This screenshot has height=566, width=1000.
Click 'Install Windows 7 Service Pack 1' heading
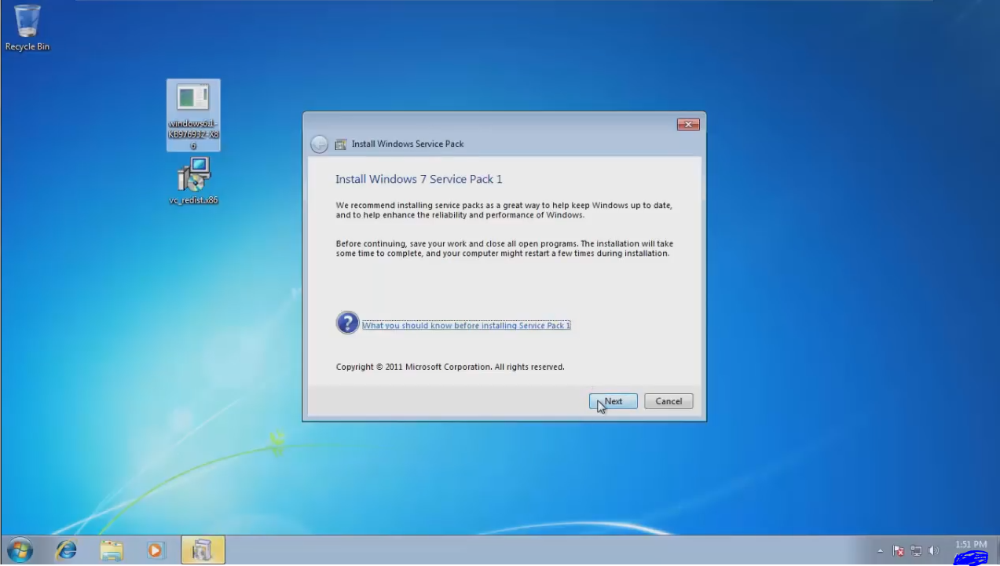click(419, 179)
